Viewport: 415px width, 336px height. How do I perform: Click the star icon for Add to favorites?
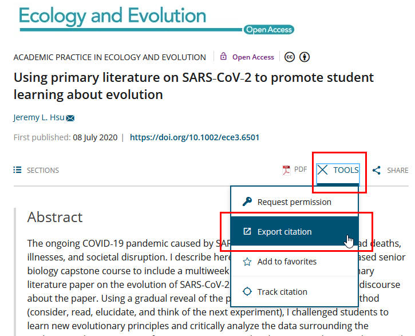coord(247,262)
